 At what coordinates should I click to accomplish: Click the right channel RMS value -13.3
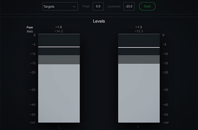pos(139,31)
